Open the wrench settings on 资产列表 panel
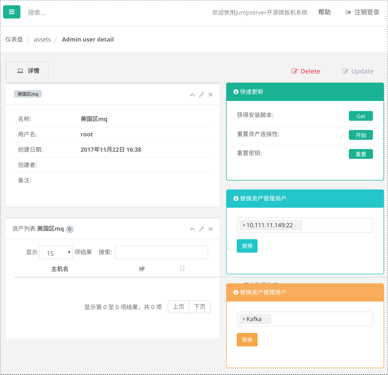 tap(202, 229)
